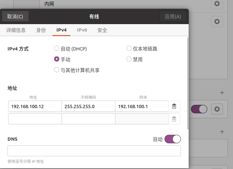Toggle the wired connection switch in the background window
The image size is (233, 169).
(199, 109)
